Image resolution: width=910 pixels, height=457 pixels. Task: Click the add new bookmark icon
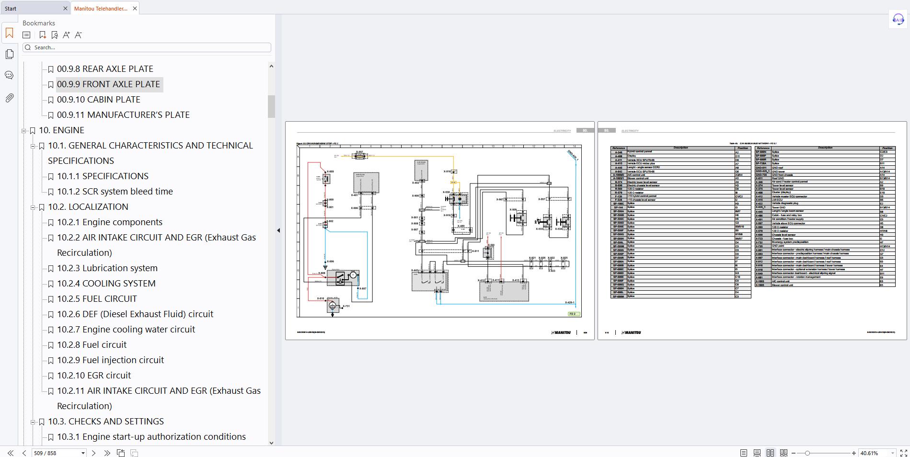point(43,35)
